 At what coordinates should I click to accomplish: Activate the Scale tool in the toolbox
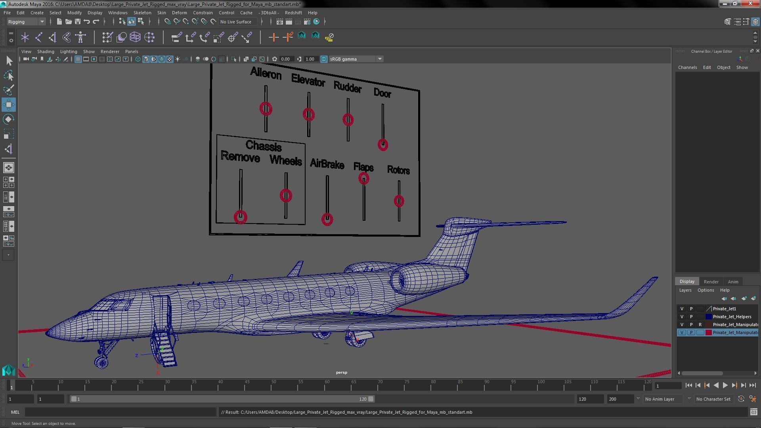tap(8, 134)
